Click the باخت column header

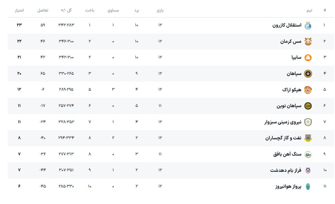[90, 10]
